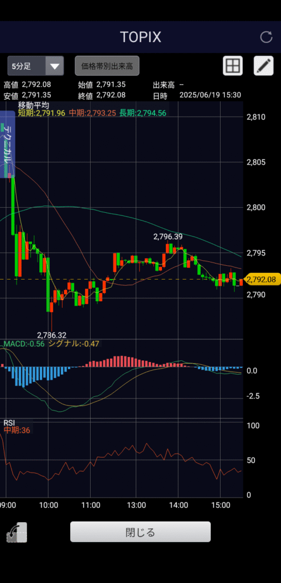The width and height of the screenshot is (281, 583).
Task: Tap the 短期:2,791.96 moving average label
Action: pyautogui.click(x=42, y=113)
